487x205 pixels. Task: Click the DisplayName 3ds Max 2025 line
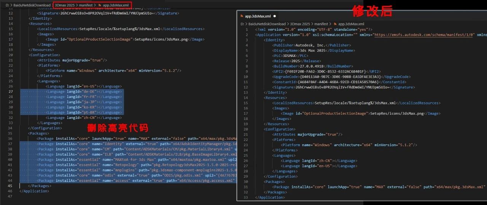click(314, 50)
